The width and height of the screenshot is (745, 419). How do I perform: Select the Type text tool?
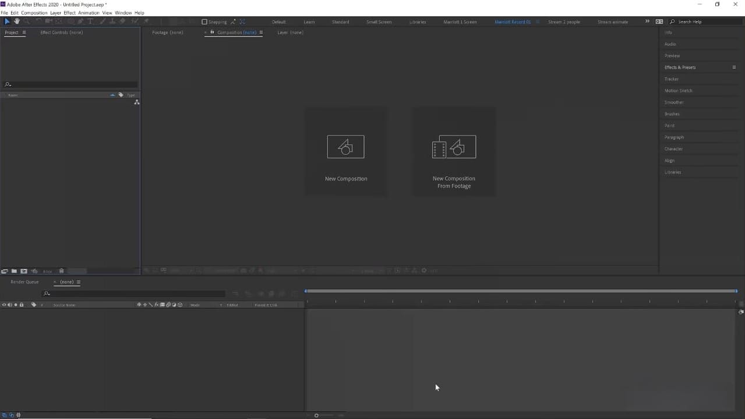(x=90, y=22)
